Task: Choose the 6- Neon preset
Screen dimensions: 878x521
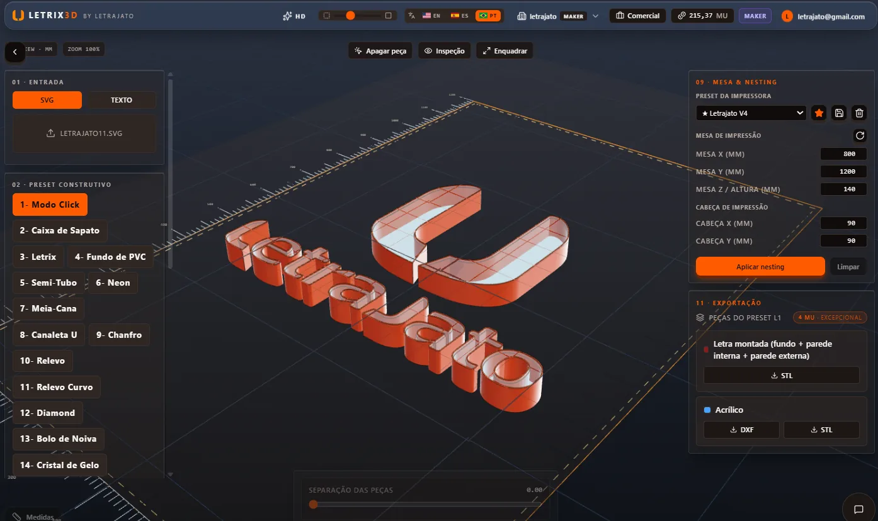Action: (113, 283)
